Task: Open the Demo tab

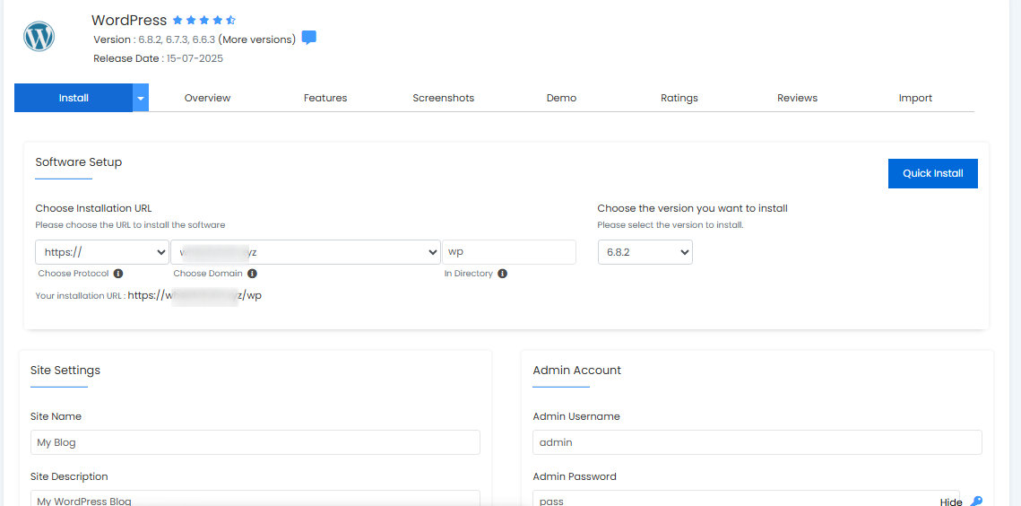Action: (561, 98)
